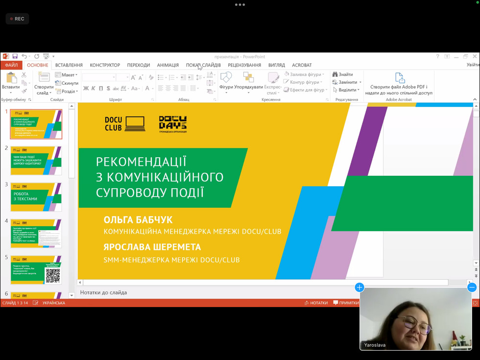
Task: Switch to the АНІМАЦІЯ tab
Action: tap(168, 65)
